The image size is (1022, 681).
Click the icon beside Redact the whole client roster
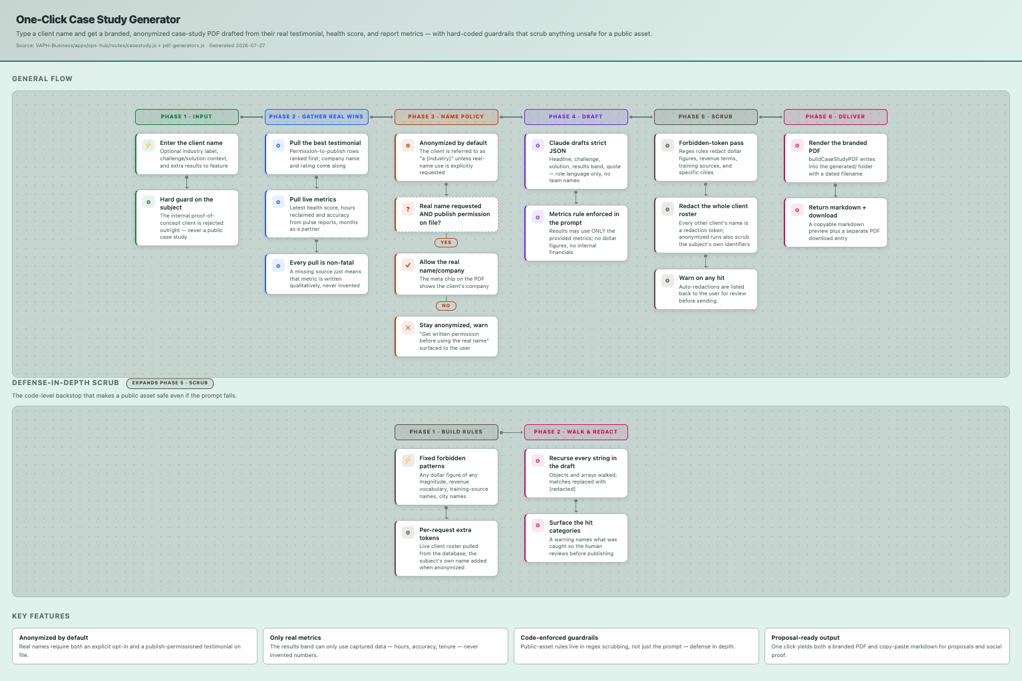click(x=667, y=209)
